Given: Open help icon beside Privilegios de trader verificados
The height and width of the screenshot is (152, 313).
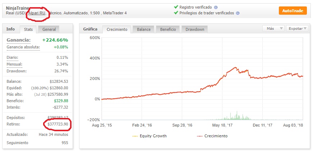Looking at the screenshot, I should (238, 13).
